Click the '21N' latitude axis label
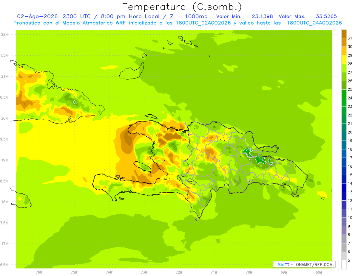Screen dimensions: 358x276 point(4,77)
